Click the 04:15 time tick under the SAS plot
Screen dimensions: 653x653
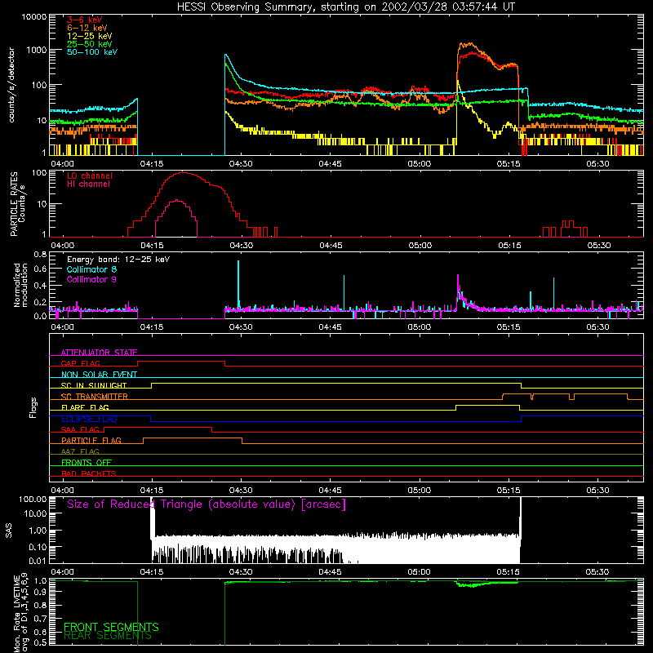click(x=152, y=572)
